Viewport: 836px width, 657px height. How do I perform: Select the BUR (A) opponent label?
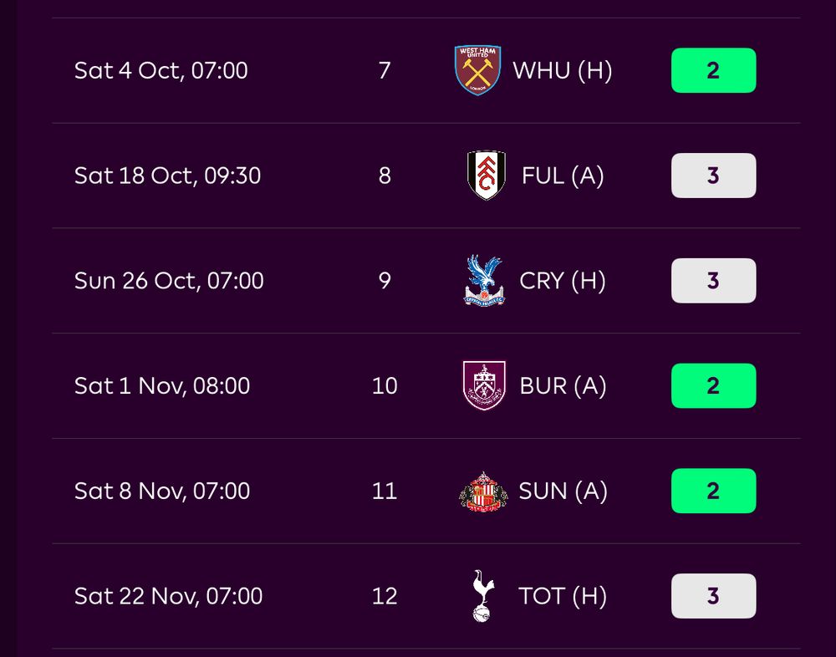(x=563, y=385)
